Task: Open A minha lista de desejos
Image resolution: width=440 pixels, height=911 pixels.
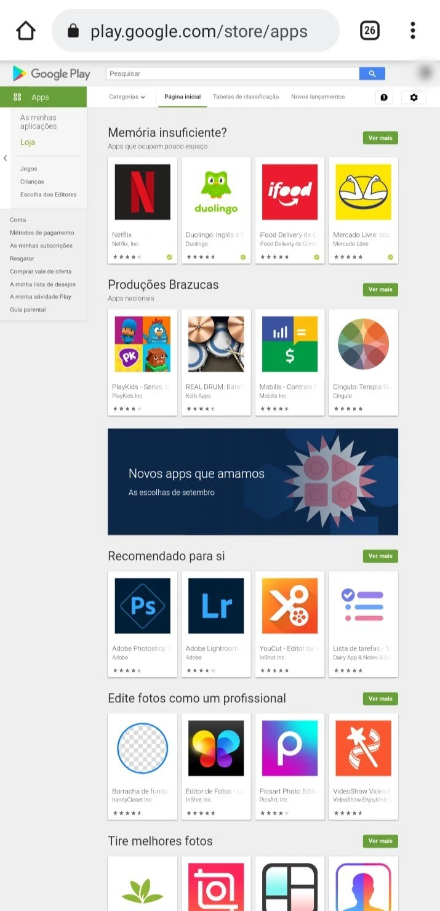Action: pyautogui.click(x=43, y=284)
